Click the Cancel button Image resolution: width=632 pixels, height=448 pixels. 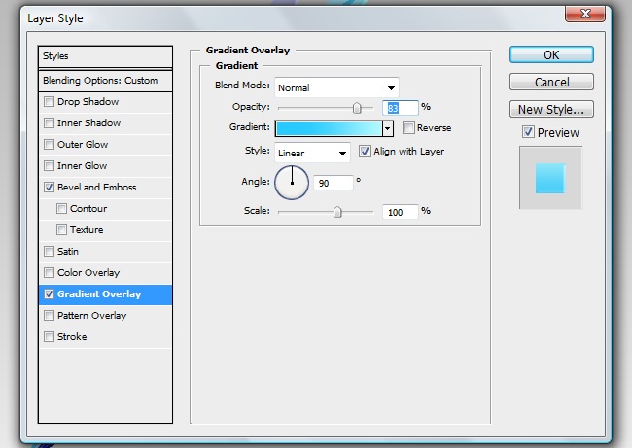(551, 83)
